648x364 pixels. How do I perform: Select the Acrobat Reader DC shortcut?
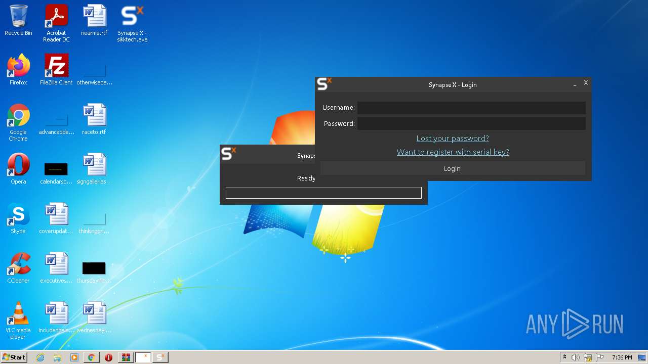56,23
